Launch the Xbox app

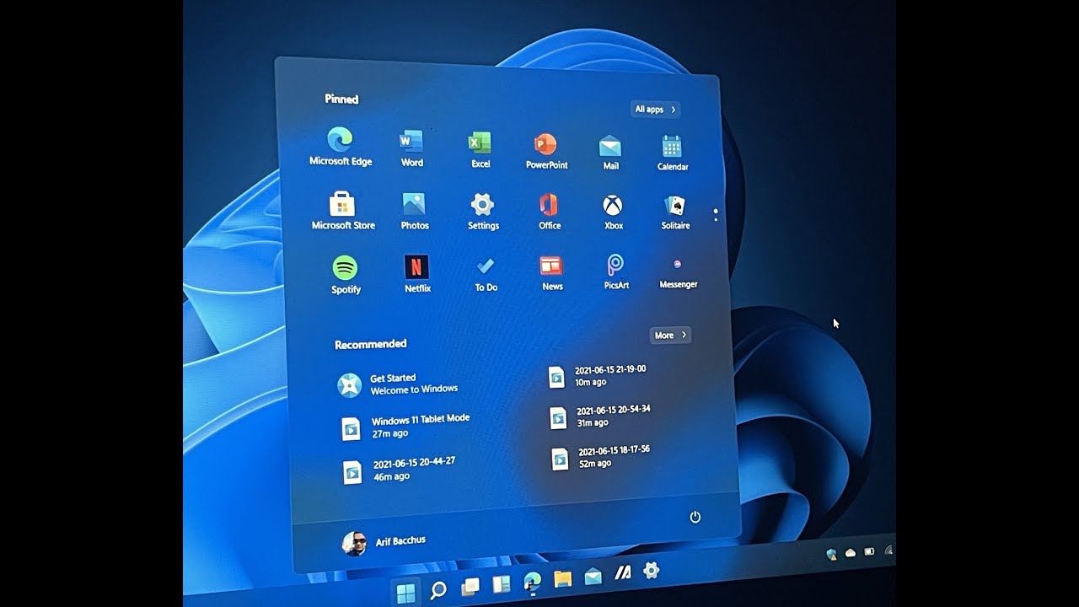(613, 212)
